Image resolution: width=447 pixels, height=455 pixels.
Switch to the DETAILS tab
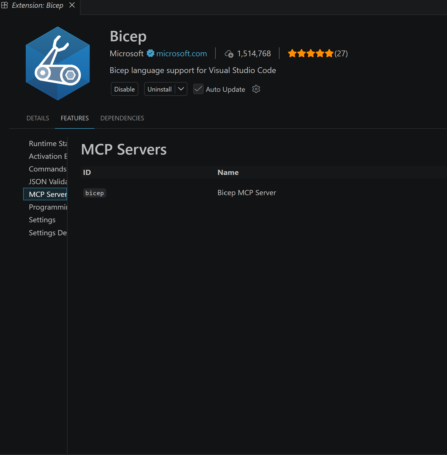click(38, 118)
